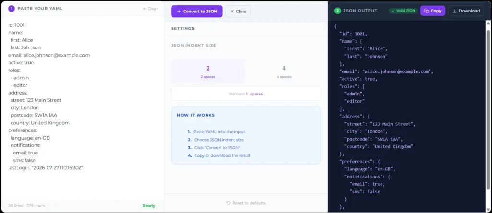Click the small x icon in the YAML panel's Clear
492x213 pixels.
click(144, 9)
